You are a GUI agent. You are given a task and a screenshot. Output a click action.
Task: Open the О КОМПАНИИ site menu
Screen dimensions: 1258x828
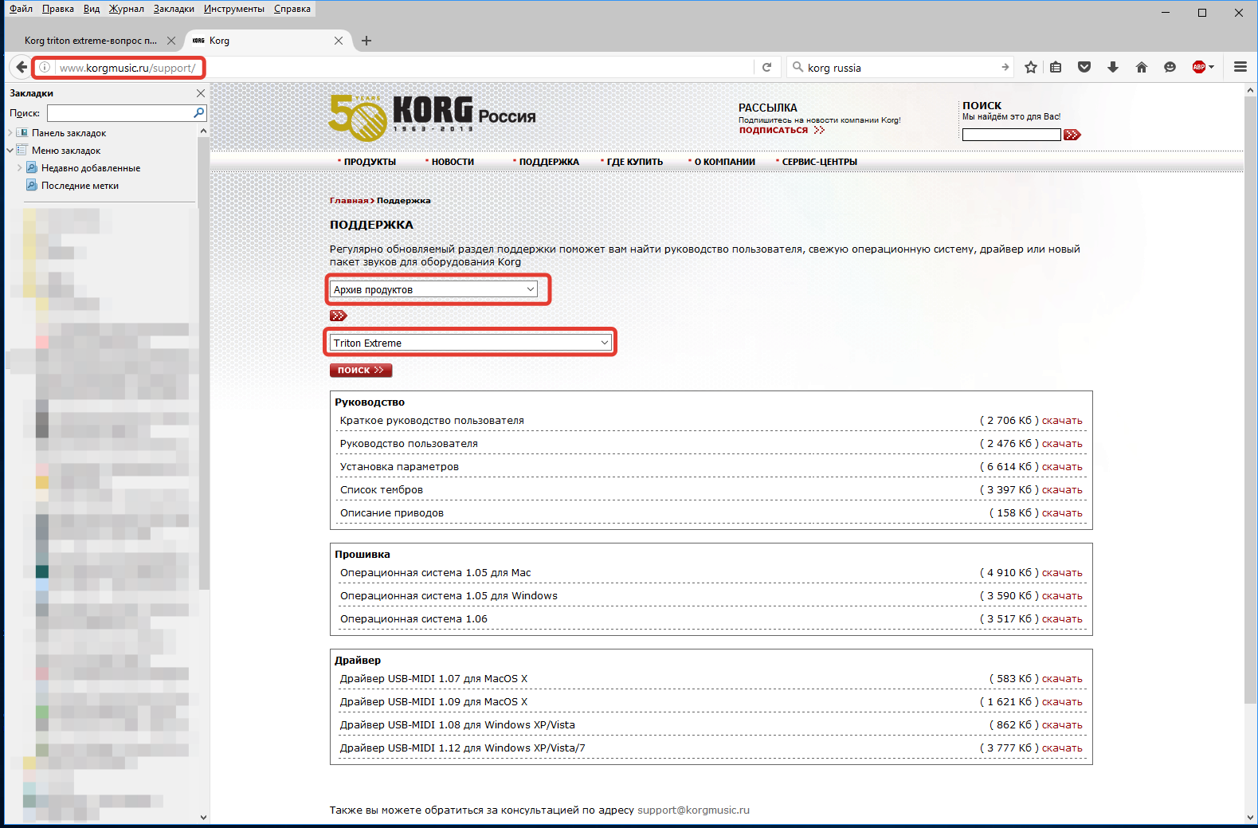[x=724, y=162]
